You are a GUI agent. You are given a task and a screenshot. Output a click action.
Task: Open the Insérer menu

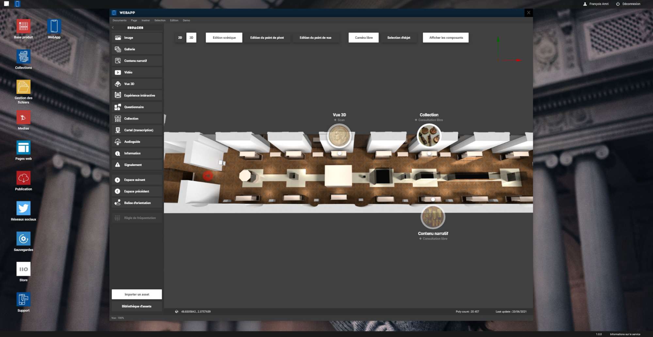(x=146, y=21)
